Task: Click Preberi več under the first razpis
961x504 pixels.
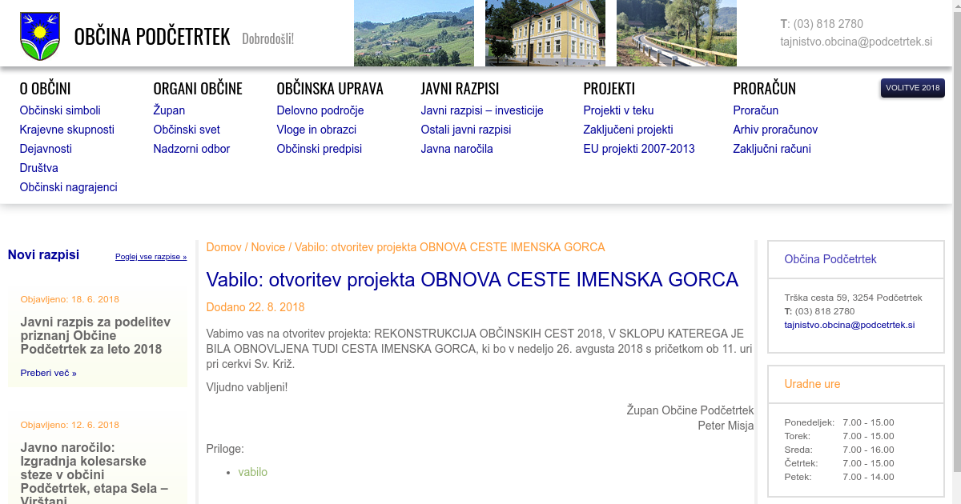Action: click(48, 373)
